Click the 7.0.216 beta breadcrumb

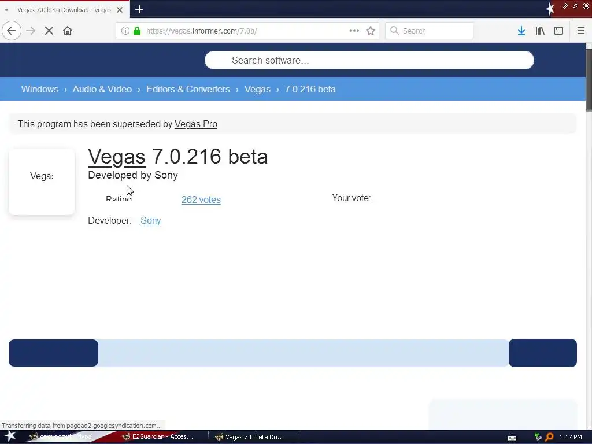click(310, 89)
